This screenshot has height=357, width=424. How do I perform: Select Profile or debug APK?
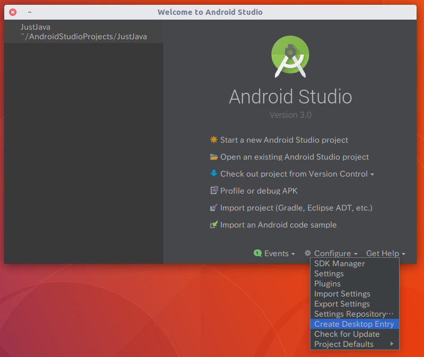click(x=259, y=191)
